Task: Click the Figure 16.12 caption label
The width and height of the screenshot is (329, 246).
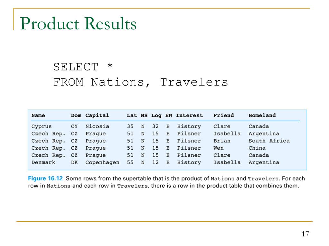Action: (x=45, y=178)
